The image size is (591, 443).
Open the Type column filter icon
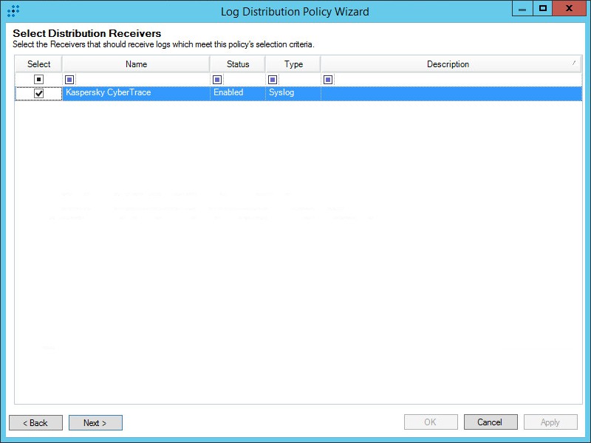click(273, 79)
